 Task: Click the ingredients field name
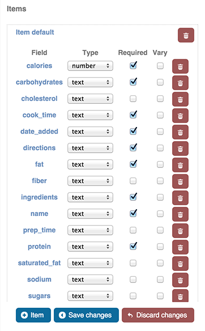point(39,197)
